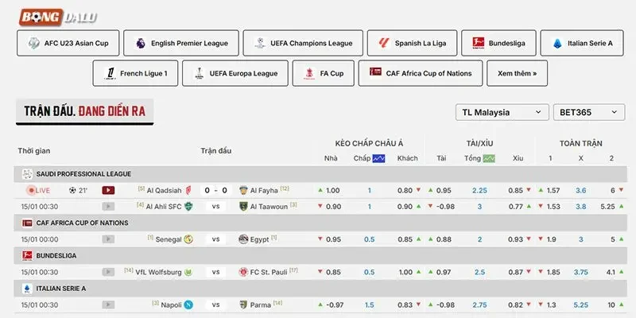Viewport: 636px width, 318px height.
Task: Click the CAF Africa Cup of Nations button
Action: [421, 73]
